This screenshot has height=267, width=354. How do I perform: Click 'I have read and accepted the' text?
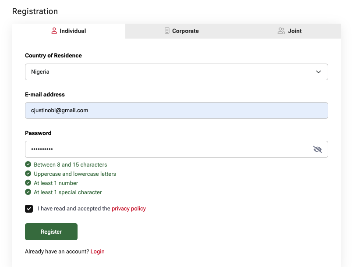coord(74,209)
